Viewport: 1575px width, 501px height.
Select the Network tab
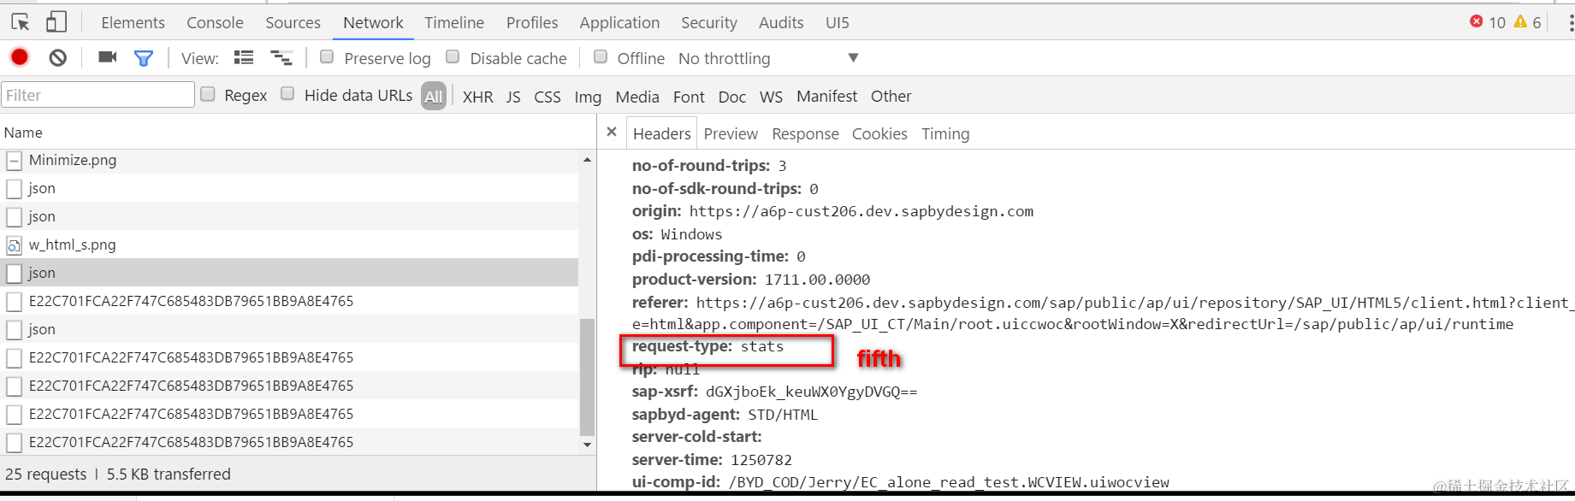[373, 23]
